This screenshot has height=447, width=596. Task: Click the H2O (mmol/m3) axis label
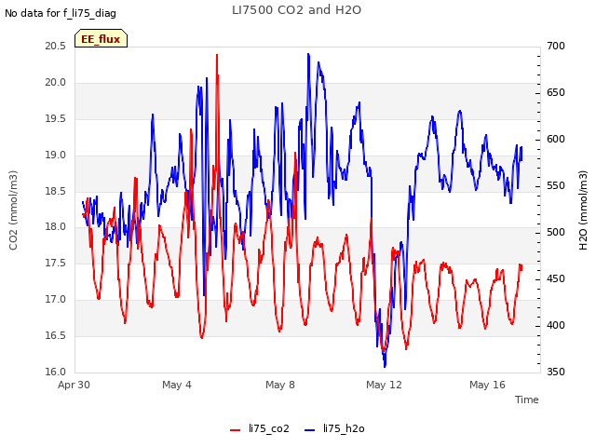583,210
